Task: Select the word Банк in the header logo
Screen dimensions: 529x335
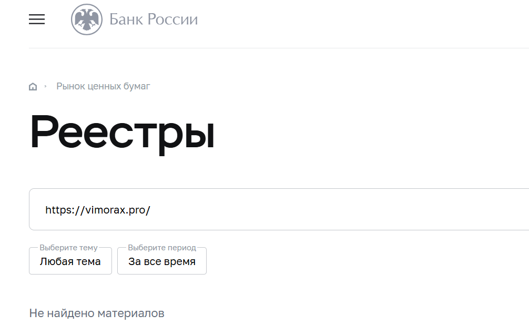Action: click(x=126, y=20)
